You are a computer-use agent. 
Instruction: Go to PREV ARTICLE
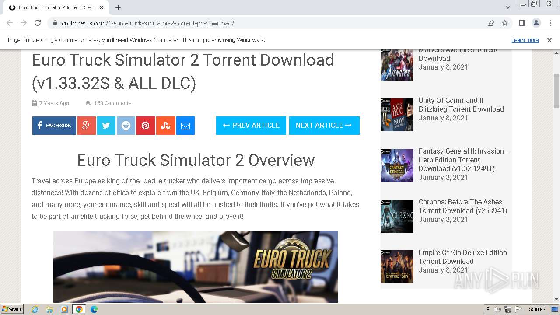tap(251, 126)
